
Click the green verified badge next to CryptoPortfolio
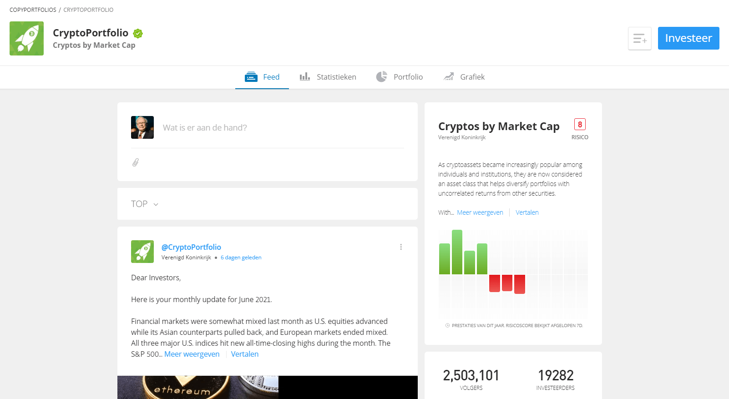[138, 33]
